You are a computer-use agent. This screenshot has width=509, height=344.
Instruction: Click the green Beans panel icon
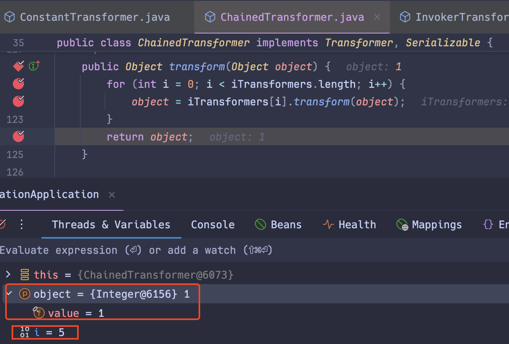click(260, 224)
